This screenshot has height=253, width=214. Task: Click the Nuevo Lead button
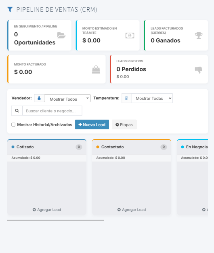point(92,124)
